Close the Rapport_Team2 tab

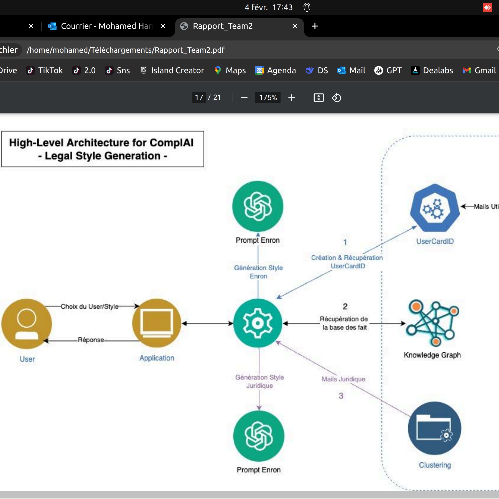tap(295, 26)
